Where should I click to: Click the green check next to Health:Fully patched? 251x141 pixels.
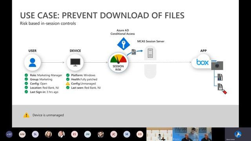click(x=68, y=79)
